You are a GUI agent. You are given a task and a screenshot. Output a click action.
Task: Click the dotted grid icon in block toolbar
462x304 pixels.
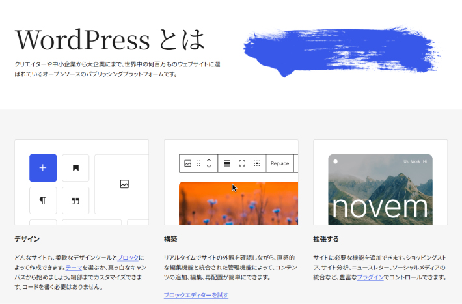(257, 163)
